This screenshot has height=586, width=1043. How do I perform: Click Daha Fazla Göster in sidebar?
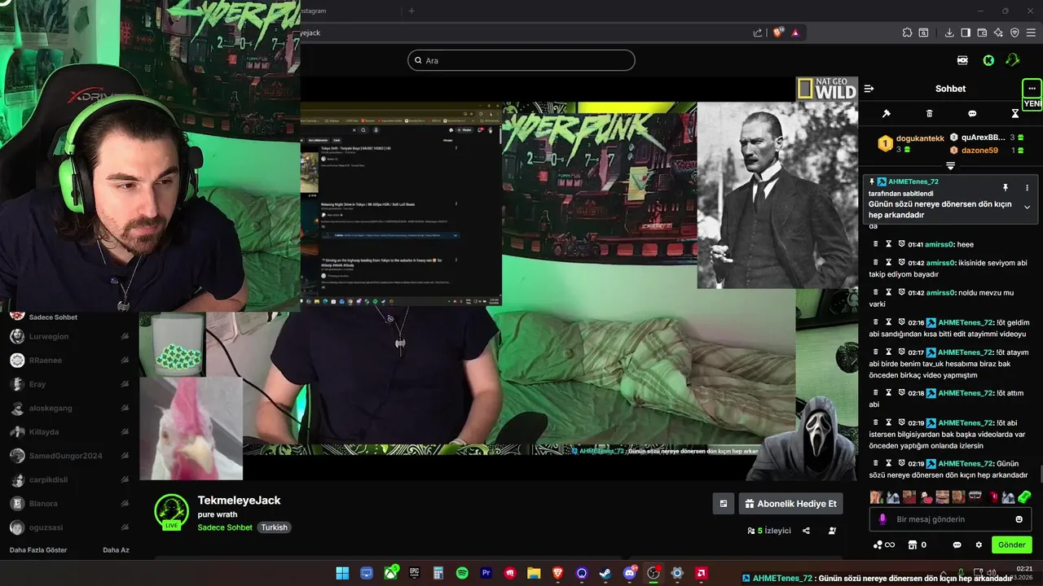coord(38,550)
